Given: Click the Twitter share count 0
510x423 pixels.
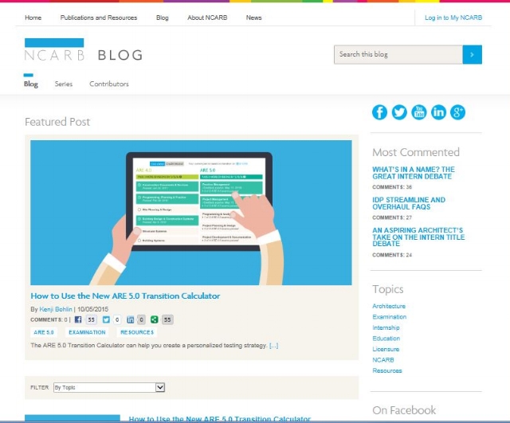Looking at the screenshot, I should tap(117, 319).
